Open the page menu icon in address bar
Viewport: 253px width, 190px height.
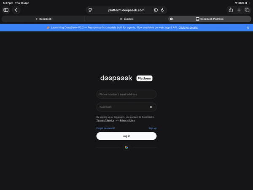(90, 10)
